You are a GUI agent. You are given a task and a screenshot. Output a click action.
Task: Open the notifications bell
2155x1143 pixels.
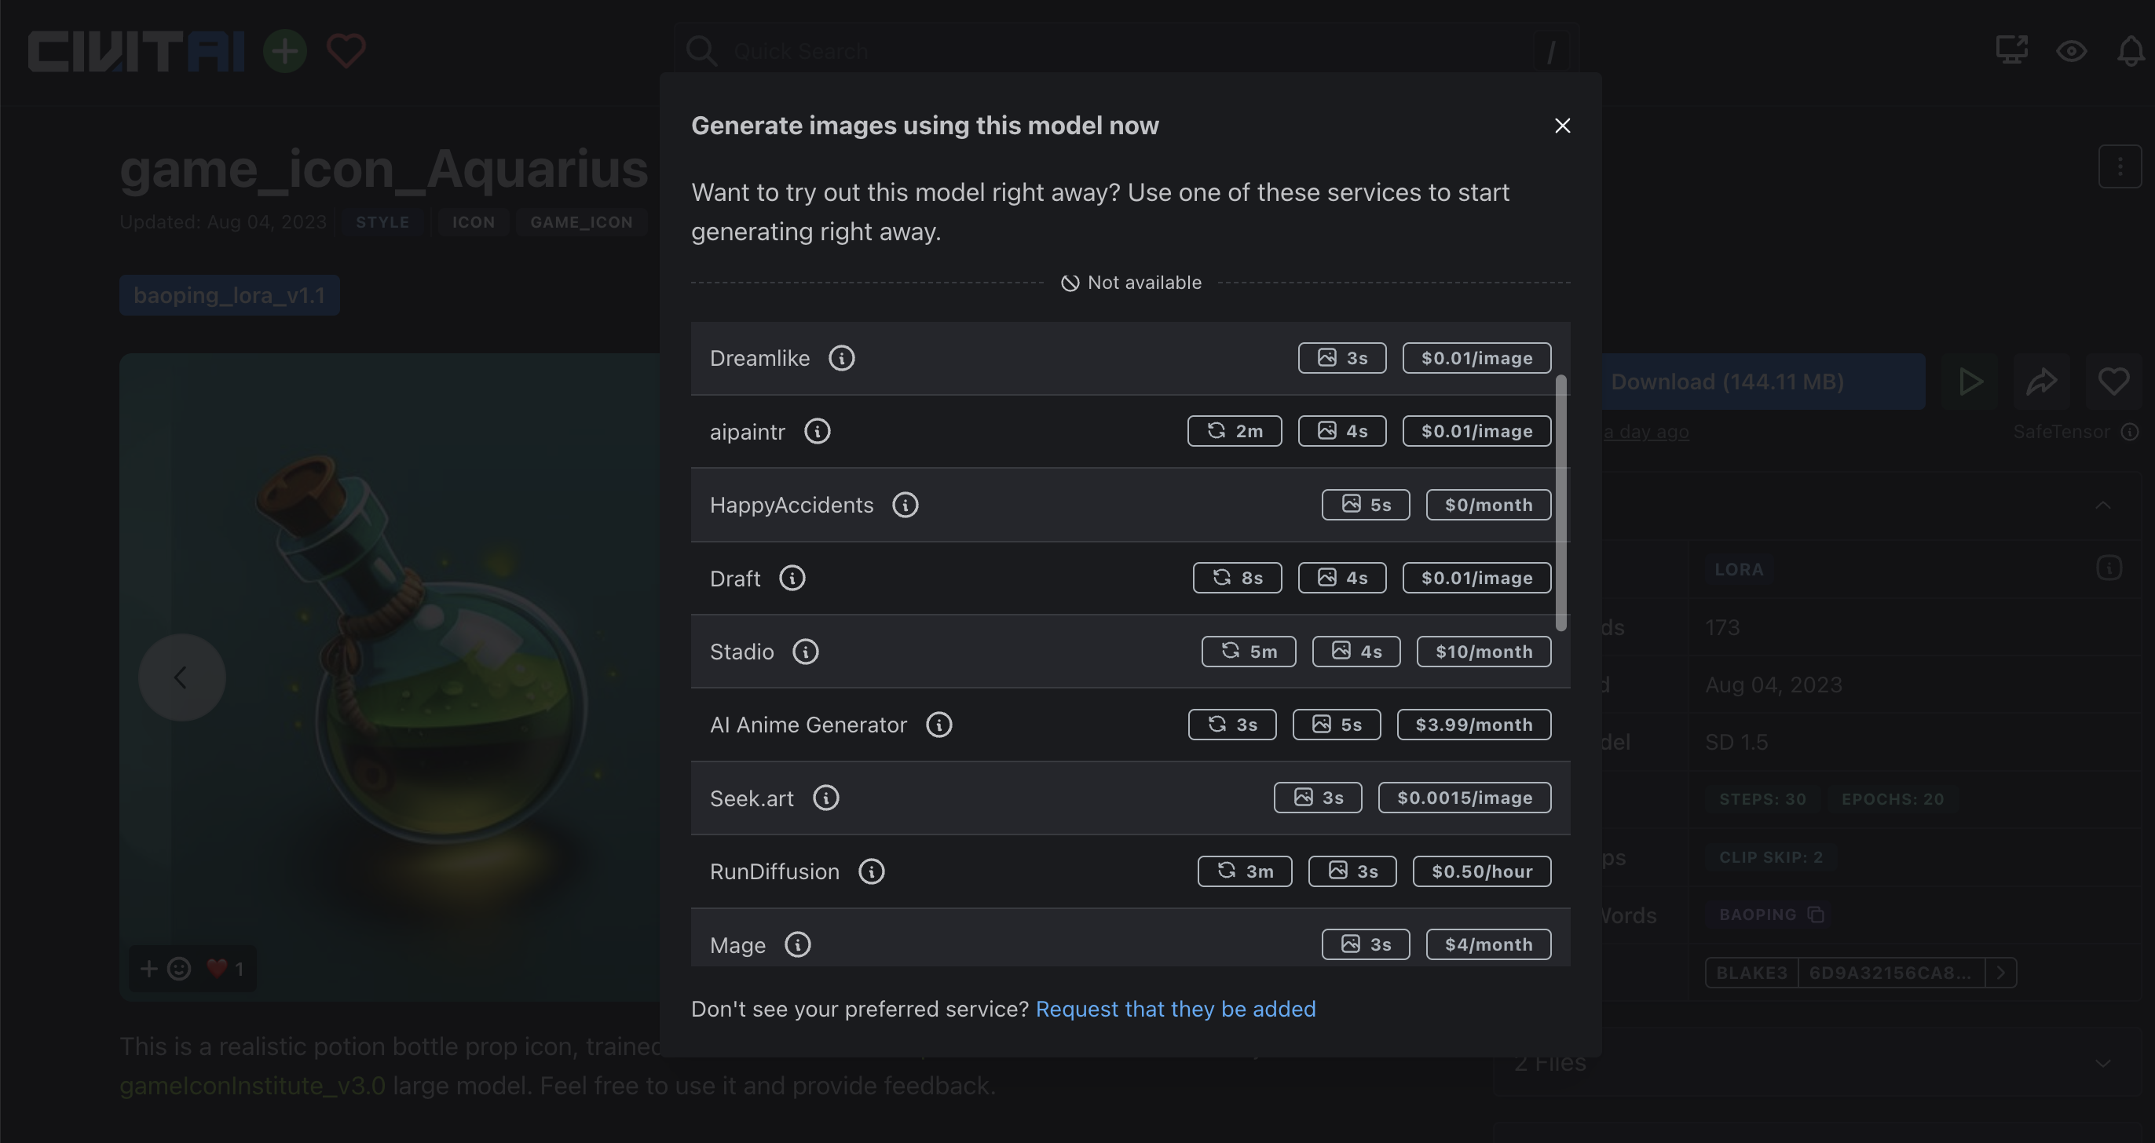point(2131,51)
